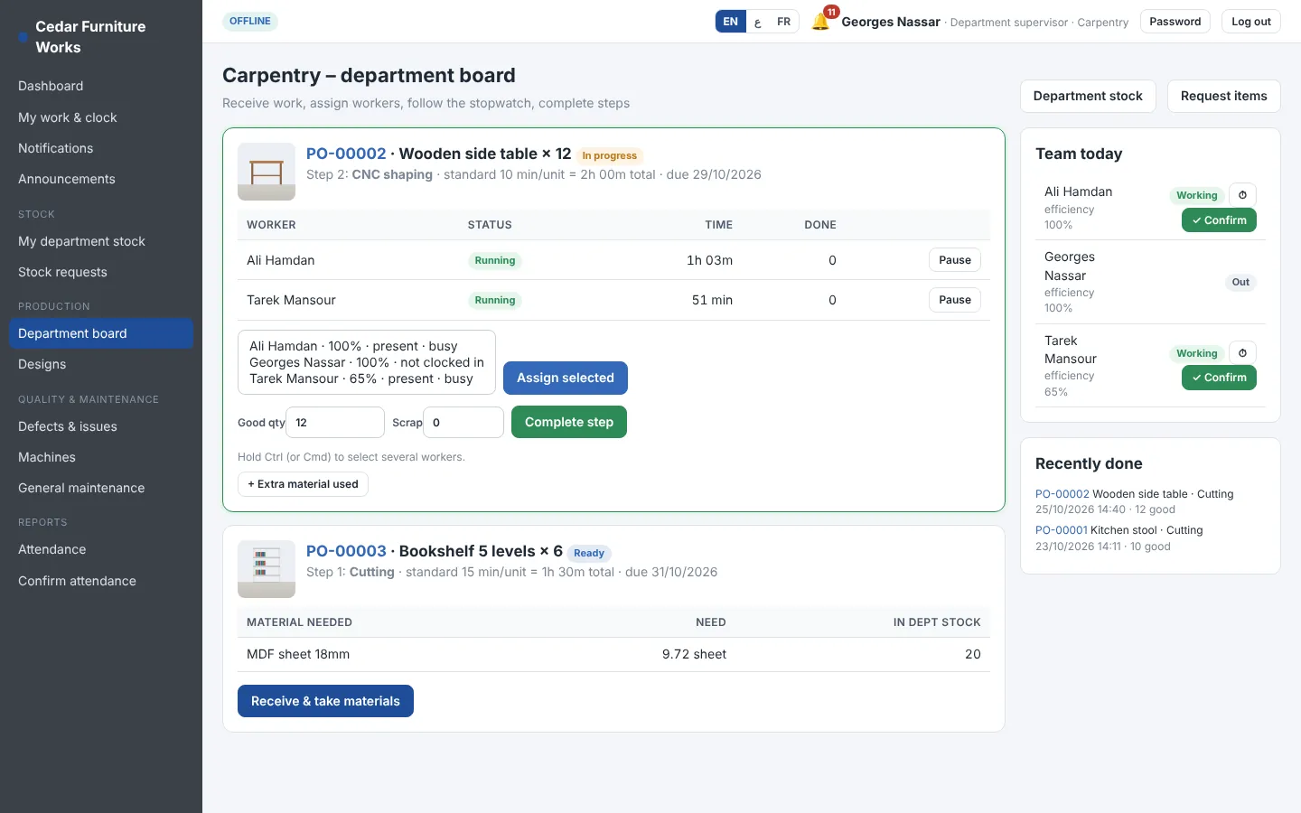Open Announcements in the sidebar
The height and width of the screenshot is (813, 1301).
pos(101,179)
